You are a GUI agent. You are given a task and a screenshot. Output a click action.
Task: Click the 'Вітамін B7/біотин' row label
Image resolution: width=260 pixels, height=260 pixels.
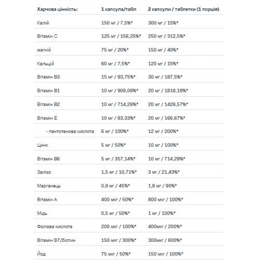pyautogui.click(x=56, y=240)
